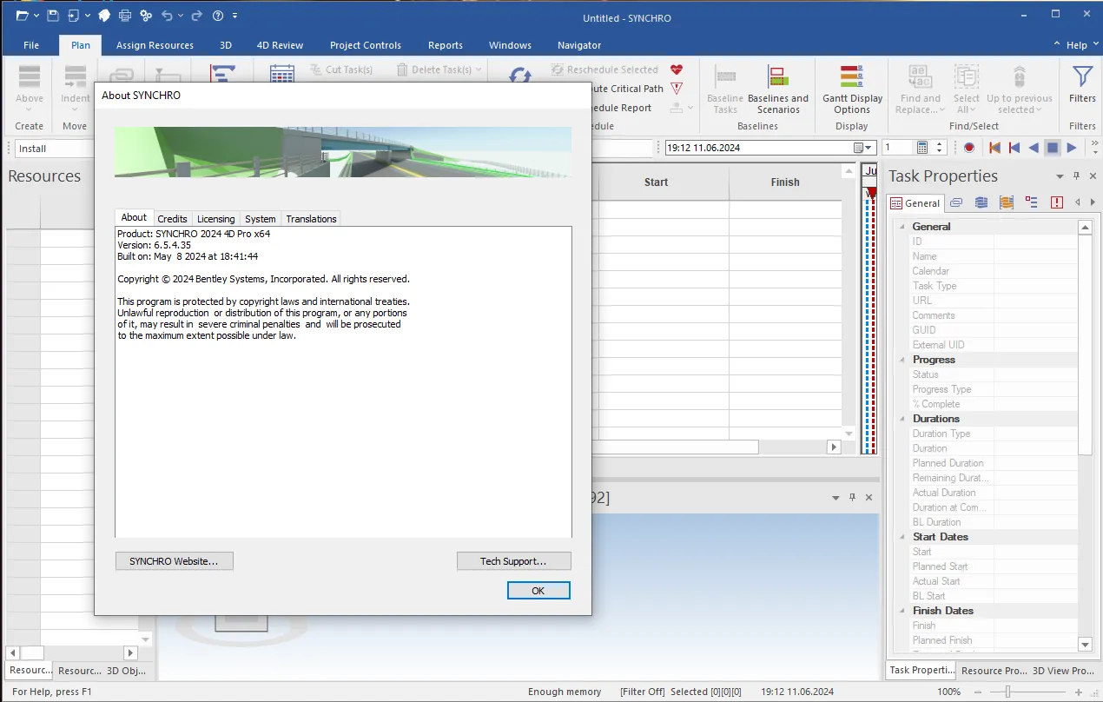The height and width of the screenshot is (702, 1103).
Task: Open the paperclip tab in Task Properties
Action: [x=955, y=202]
